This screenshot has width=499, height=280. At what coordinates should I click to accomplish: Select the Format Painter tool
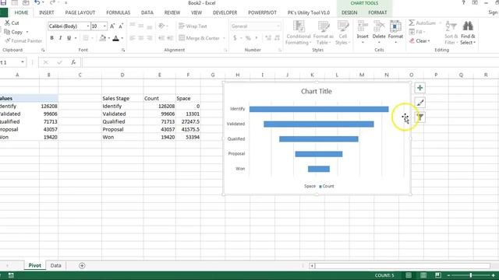[23, 40]
